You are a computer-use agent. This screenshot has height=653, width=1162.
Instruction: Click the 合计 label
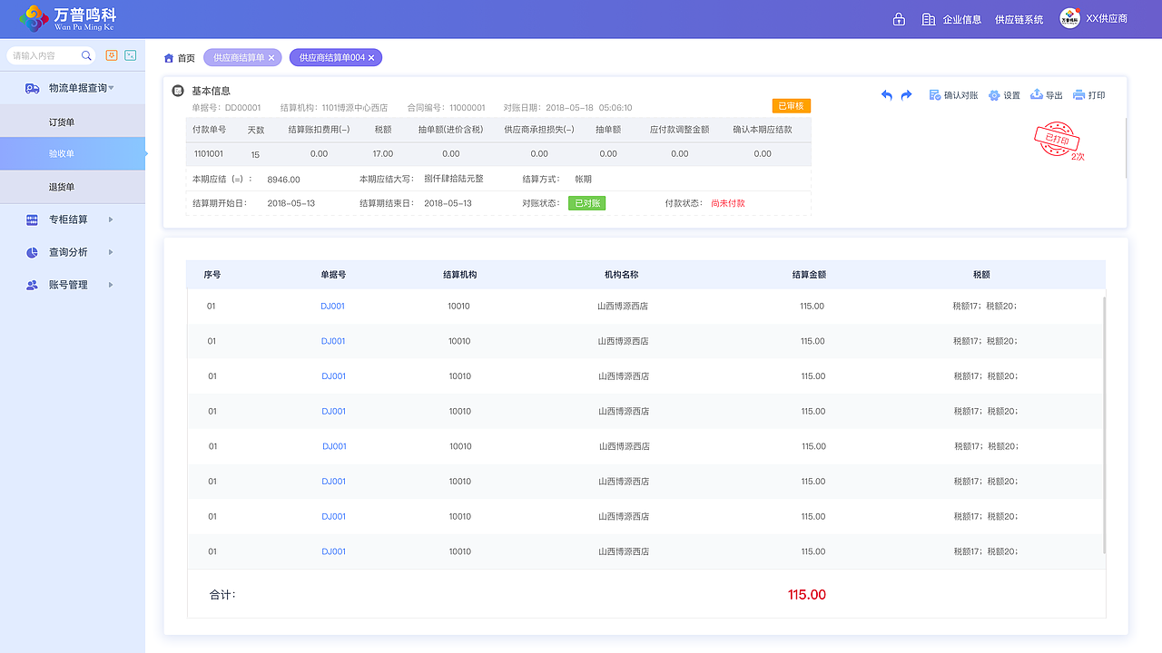[222, 595]
